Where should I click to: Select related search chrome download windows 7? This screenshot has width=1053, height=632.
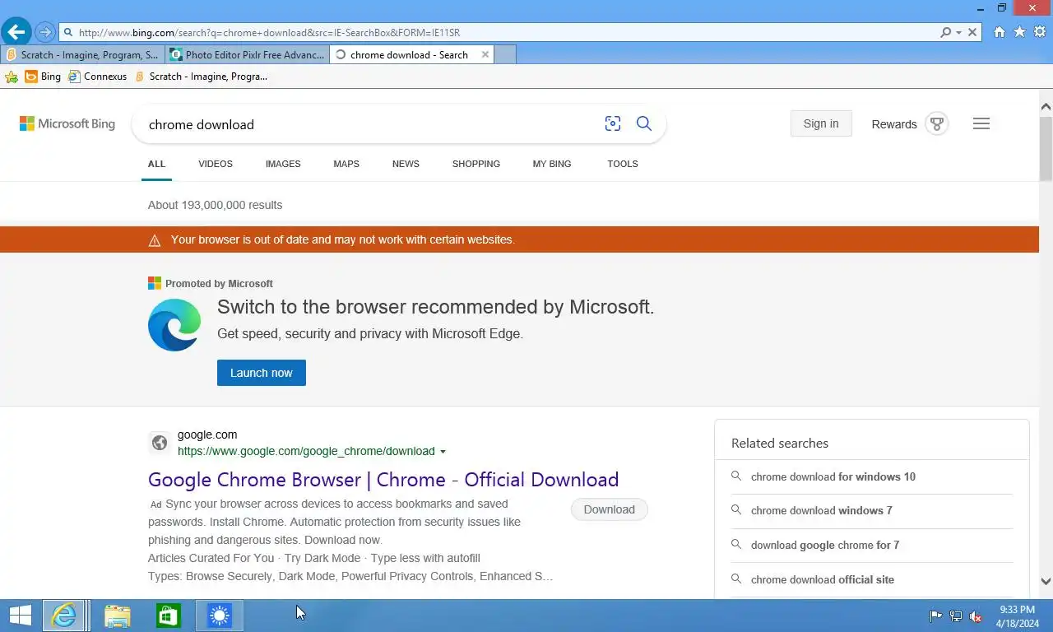click(822, 510)
